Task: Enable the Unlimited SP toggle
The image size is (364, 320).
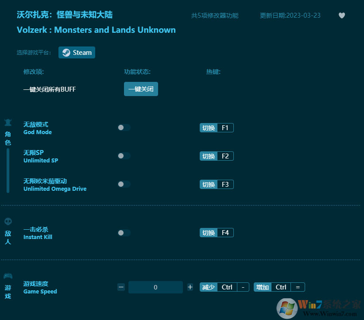Action: [124, 156]
